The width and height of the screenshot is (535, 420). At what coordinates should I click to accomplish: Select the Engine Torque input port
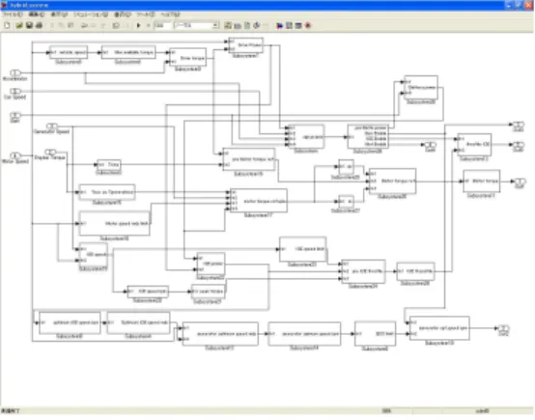point(50,152)
